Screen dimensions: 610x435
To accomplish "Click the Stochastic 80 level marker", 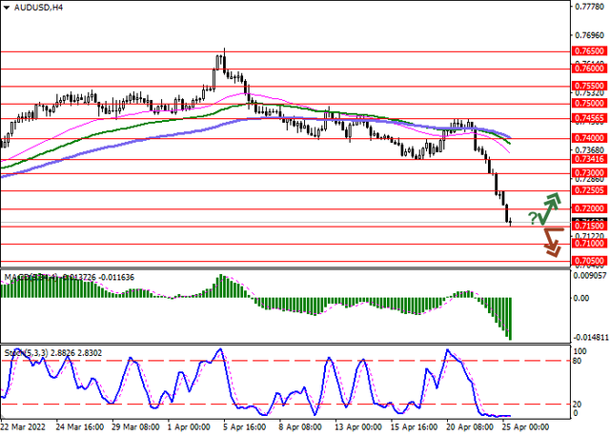I will pyautogui.click(x=576, y=361).
